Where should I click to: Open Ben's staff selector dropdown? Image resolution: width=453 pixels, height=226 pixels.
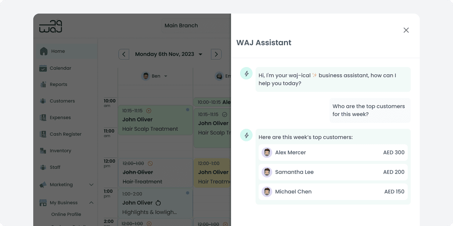tap(165, 75)
